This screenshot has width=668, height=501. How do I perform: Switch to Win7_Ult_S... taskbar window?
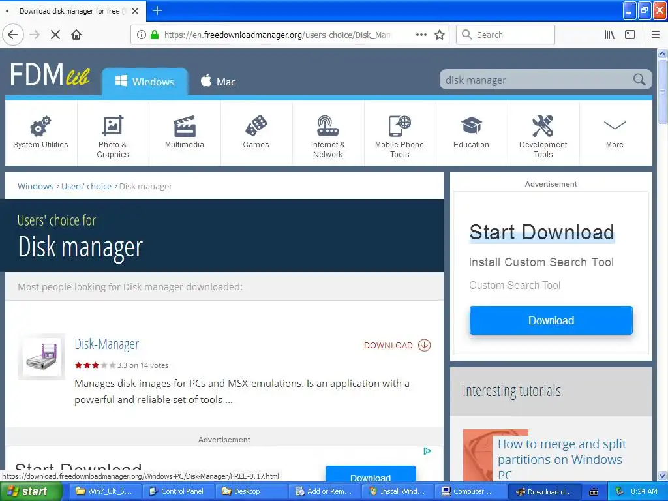[x=104, y=491]
